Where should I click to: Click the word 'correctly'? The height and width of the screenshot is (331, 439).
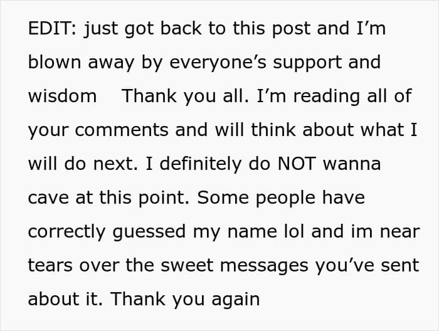point(67,231)
